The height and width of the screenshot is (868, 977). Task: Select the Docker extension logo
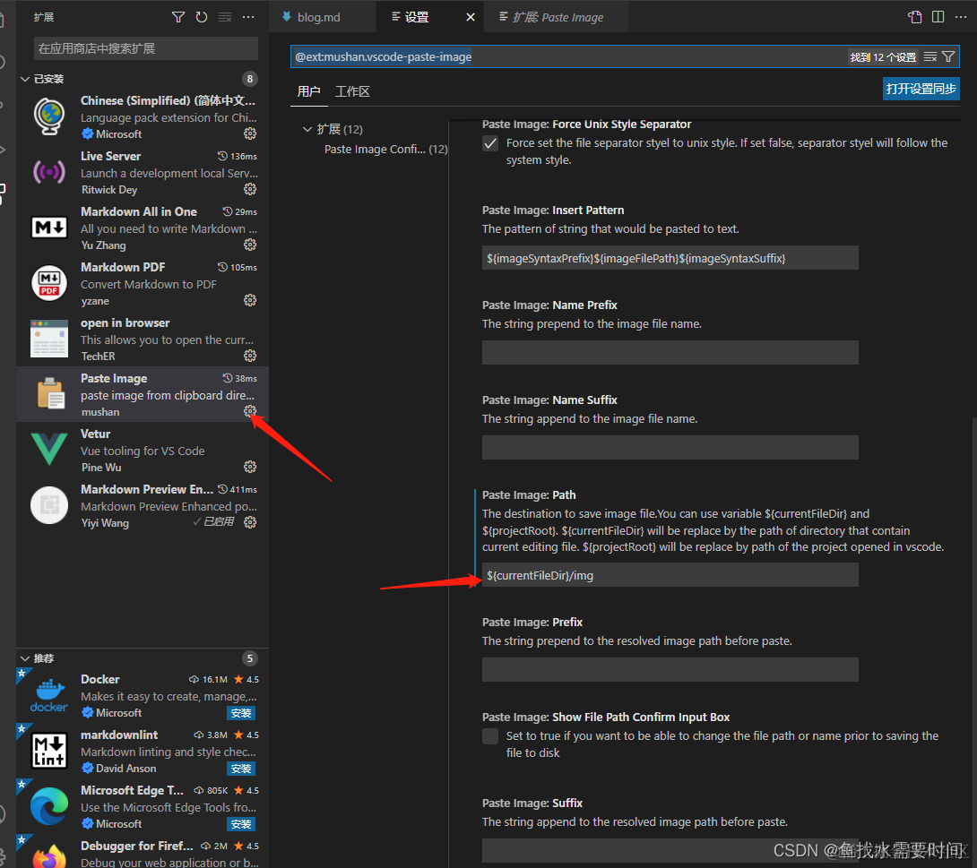(48, 695)
